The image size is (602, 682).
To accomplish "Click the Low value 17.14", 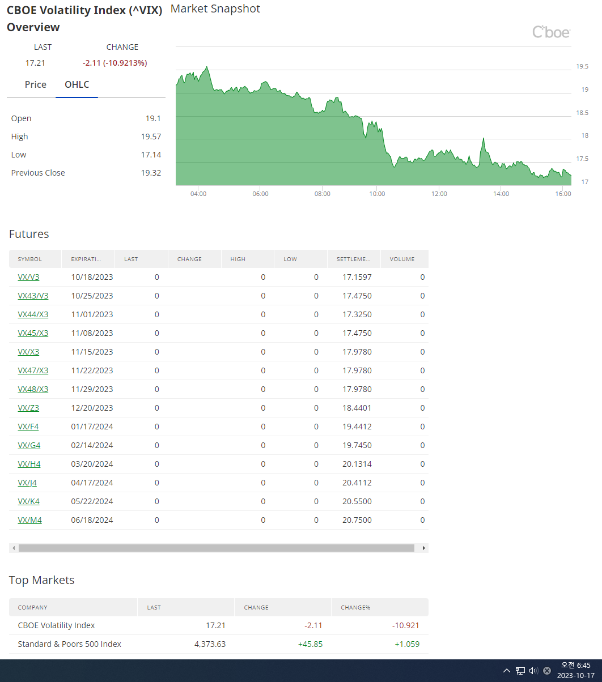I will (x=151, y=155).
